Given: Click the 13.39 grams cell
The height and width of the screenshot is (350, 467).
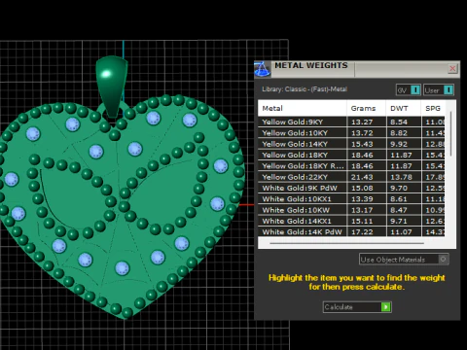Looking at the screenshot, I should point(367,199).
